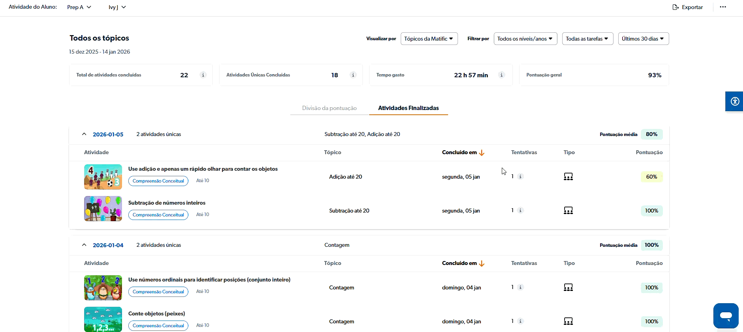Collapse the 2026-01-05 activity group

click(84, 134)
